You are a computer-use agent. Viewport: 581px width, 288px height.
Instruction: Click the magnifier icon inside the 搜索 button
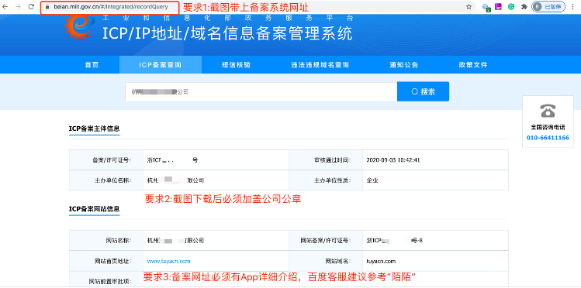(415, 91)
